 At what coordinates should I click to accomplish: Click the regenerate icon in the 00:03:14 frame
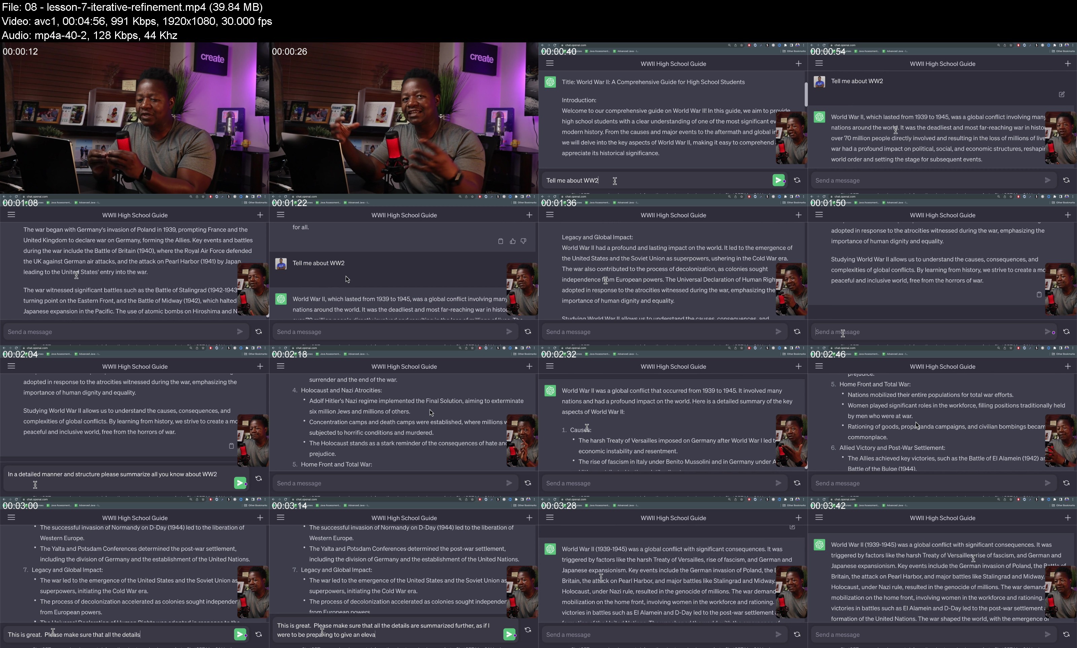click(x=528, y=629)
